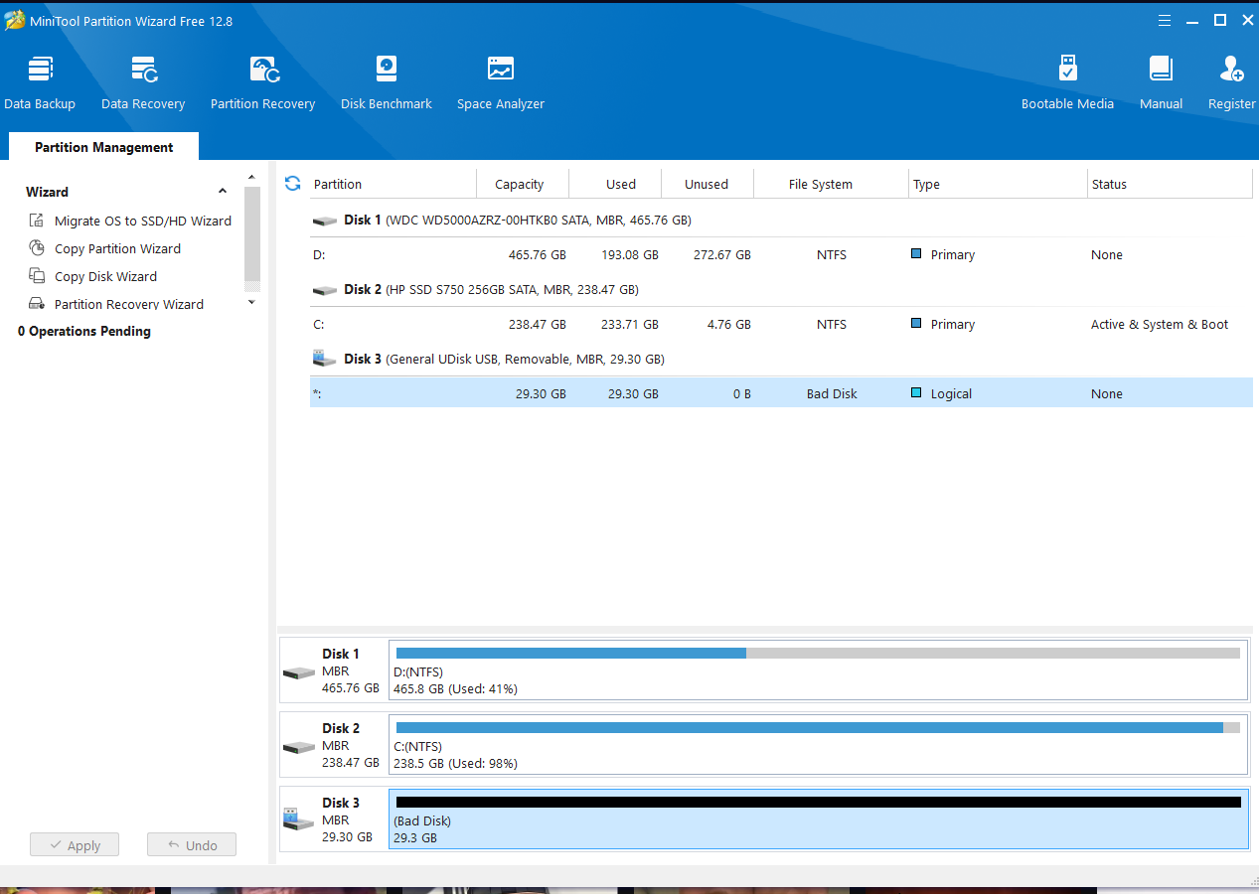
Task: Click the Migrate OS to SSD/HD Wizard icon
Action: [37, 221]
